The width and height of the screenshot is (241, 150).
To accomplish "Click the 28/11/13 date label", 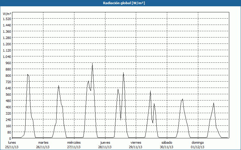I will (x=105, y=147).
